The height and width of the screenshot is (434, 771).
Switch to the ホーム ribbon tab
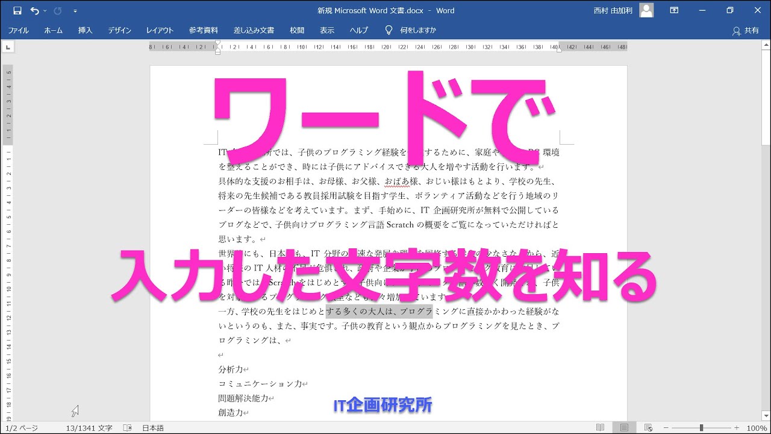pyautogui.click(x=53, y=30)
